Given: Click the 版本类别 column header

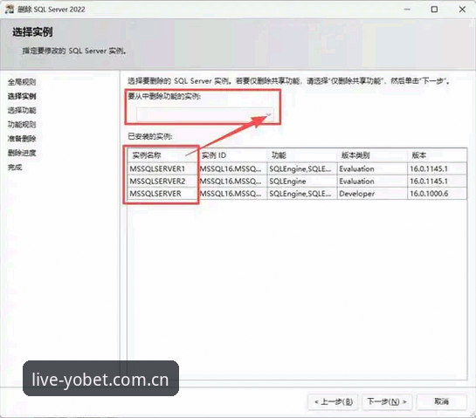Looking at the screenshot, I should point(372,155).
